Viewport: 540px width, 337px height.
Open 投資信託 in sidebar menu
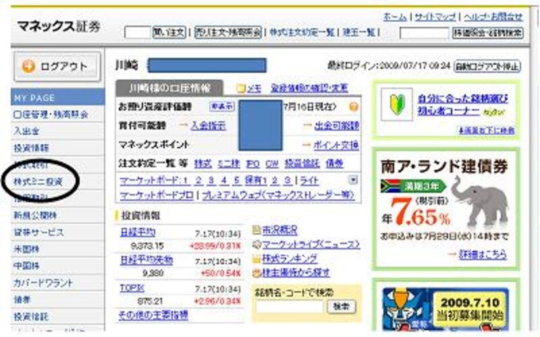(x=31, y=316)
